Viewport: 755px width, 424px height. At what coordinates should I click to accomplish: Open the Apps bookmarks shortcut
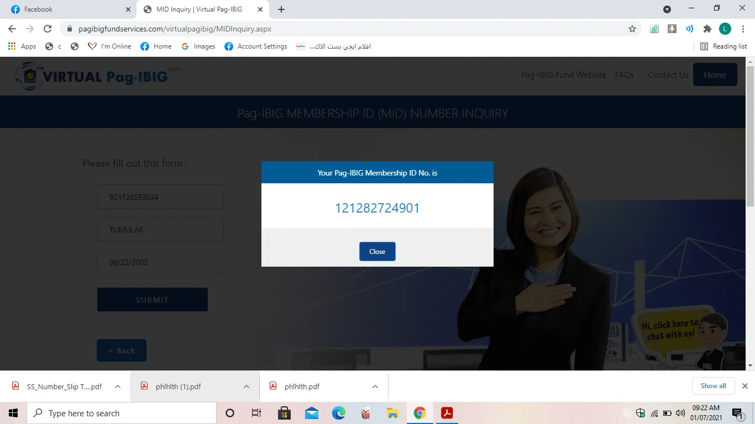[22, 46]
